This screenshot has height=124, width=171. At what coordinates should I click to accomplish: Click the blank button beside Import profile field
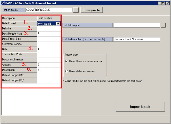(x=76, y=10)
